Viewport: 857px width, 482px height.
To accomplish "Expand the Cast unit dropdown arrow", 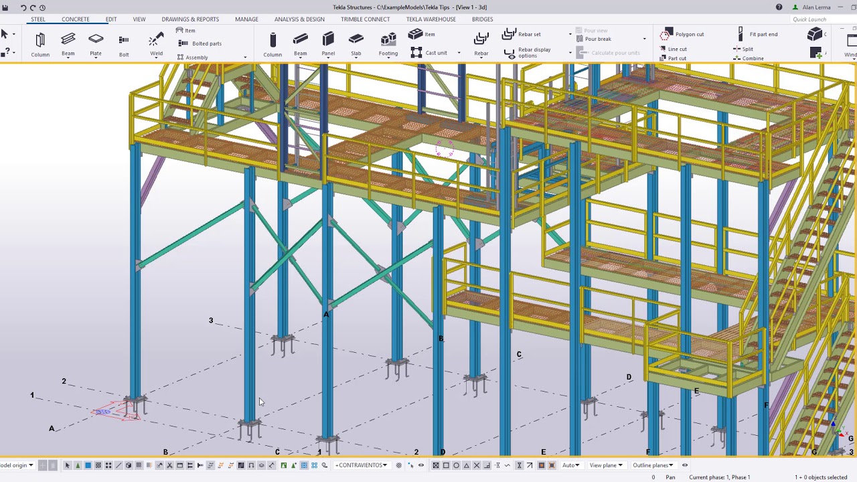I will (x=459, y=53).
